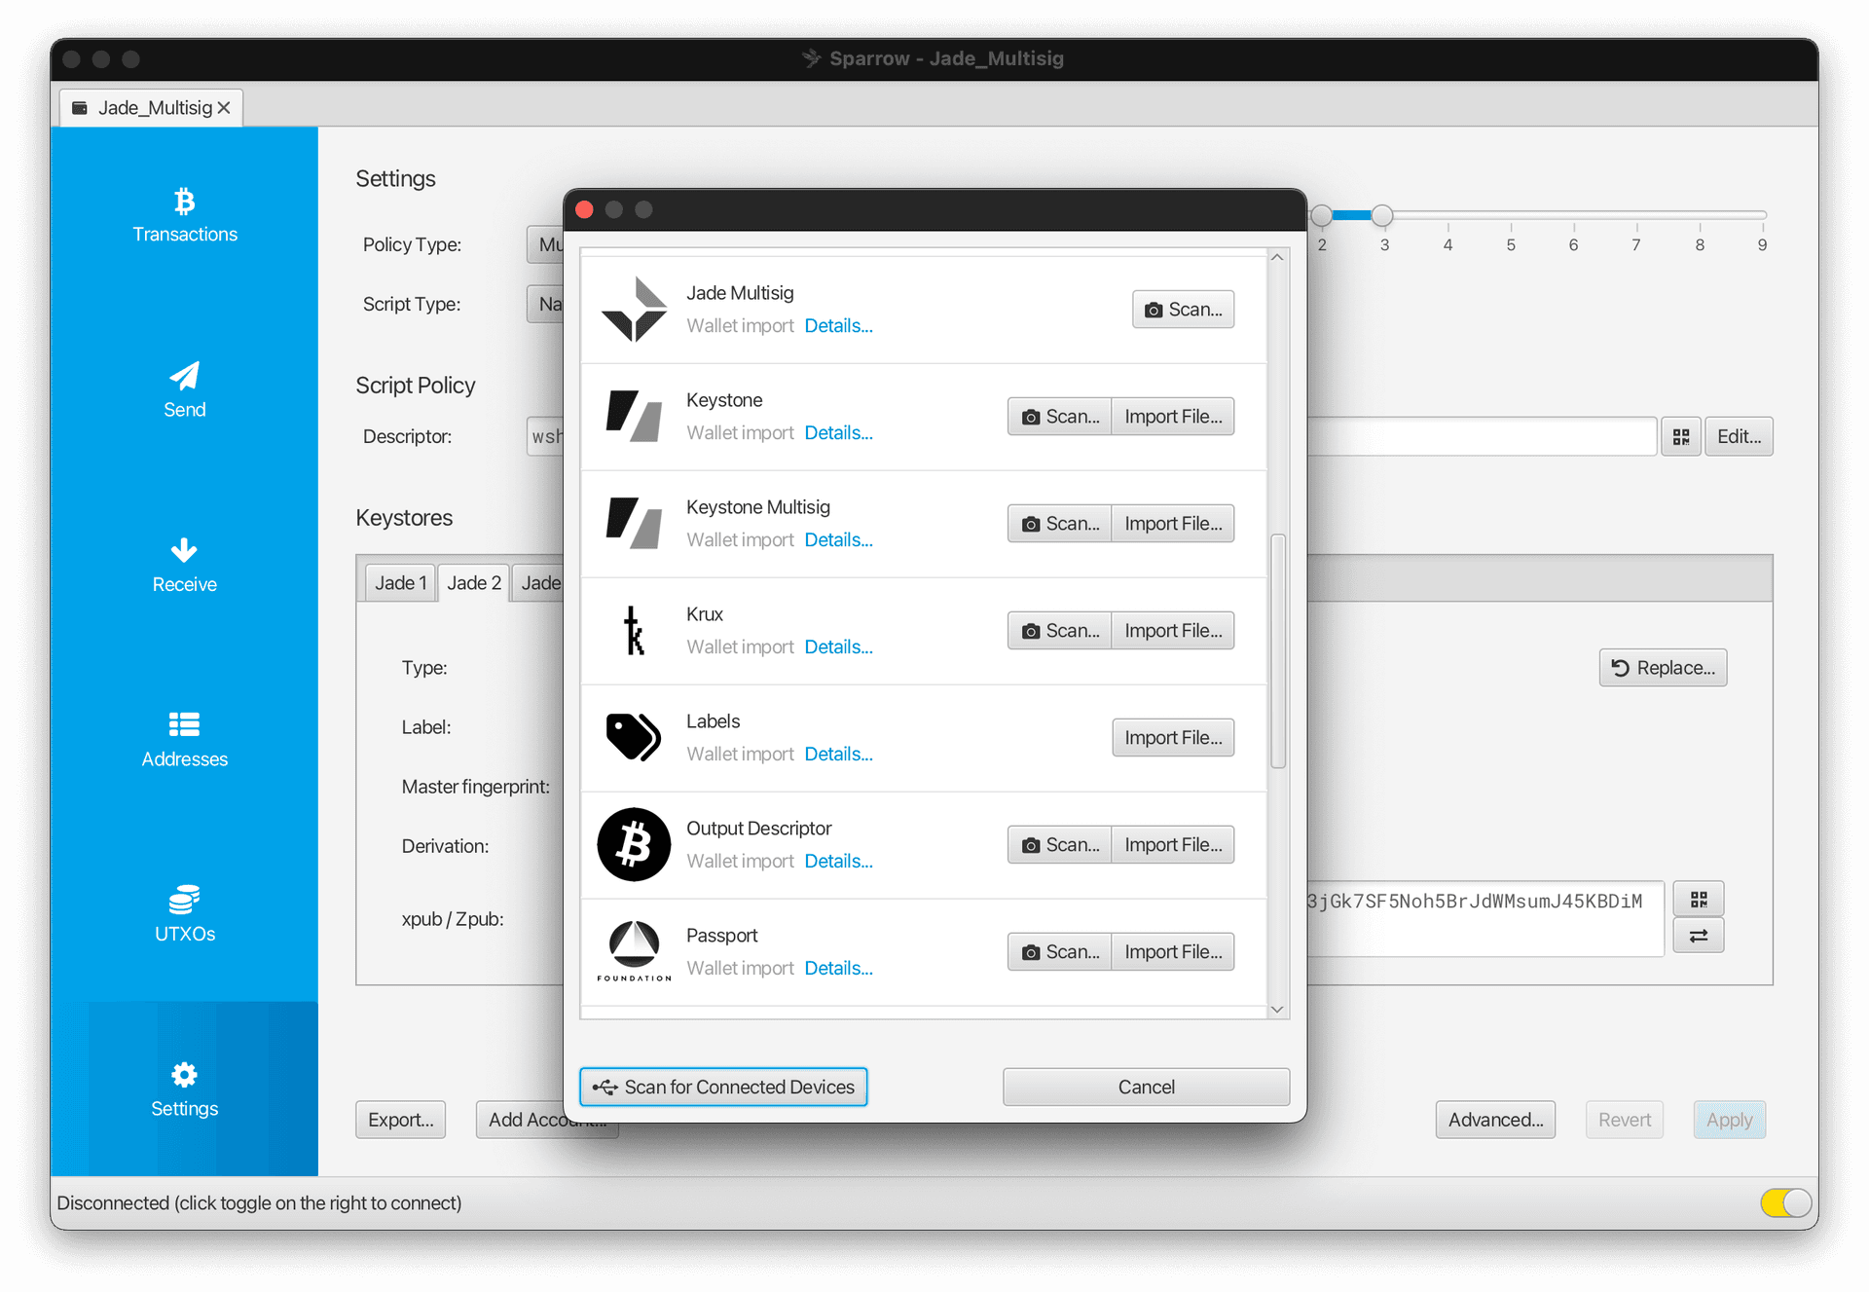Viewport: 1869px width, 1292px height.
Task: Click the scroll down arrow in import list
Action: (x=1277, y=1010)
